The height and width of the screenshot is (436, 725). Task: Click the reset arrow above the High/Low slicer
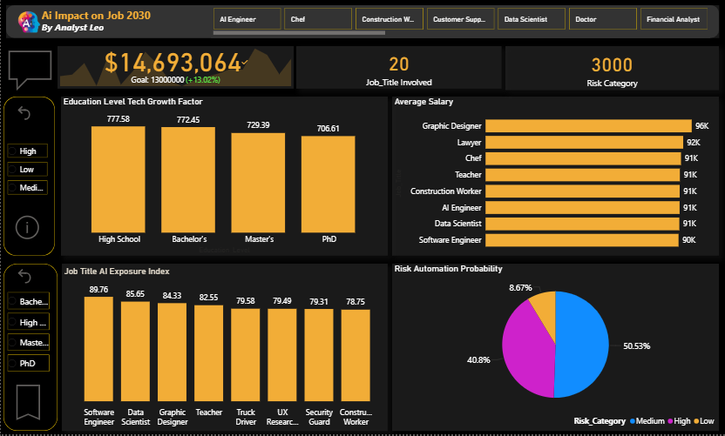(24, 114)
